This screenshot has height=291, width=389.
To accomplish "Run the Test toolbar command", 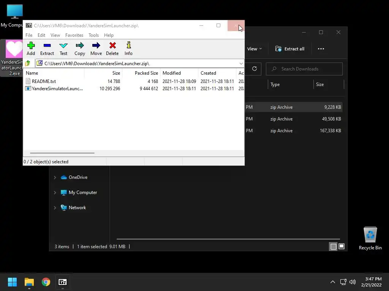I will click(63, 48).
